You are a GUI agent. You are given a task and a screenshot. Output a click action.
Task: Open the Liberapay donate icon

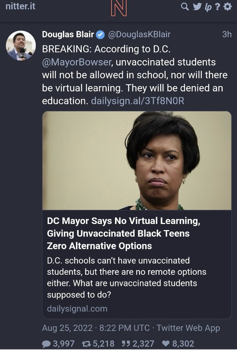tap(208, 7)
